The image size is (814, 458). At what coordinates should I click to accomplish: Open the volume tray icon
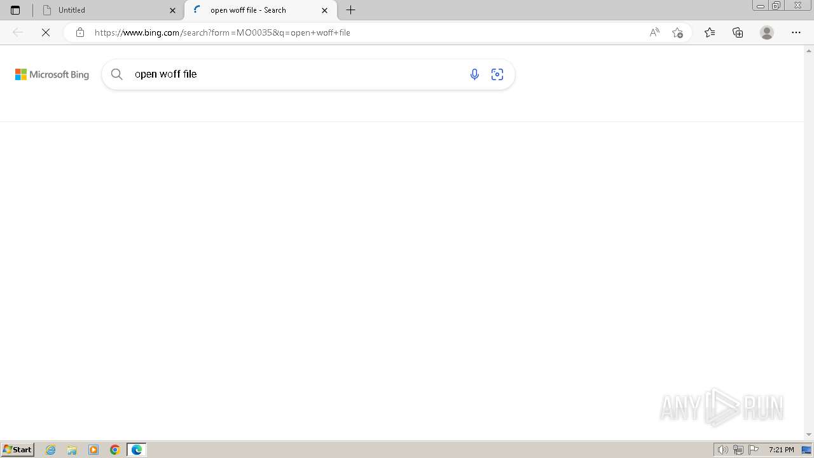723,450
